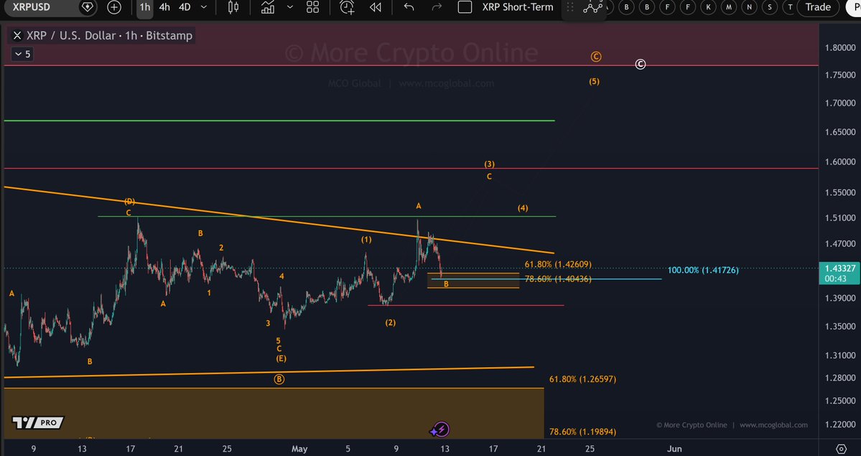Click the K circle shortcut in the toolbar
The image size is (861, 456).
point(708,7)
